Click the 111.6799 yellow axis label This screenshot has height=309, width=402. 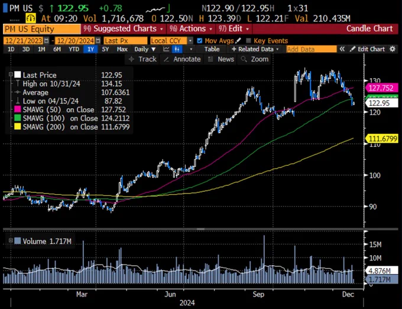click(x=382, y=139)
